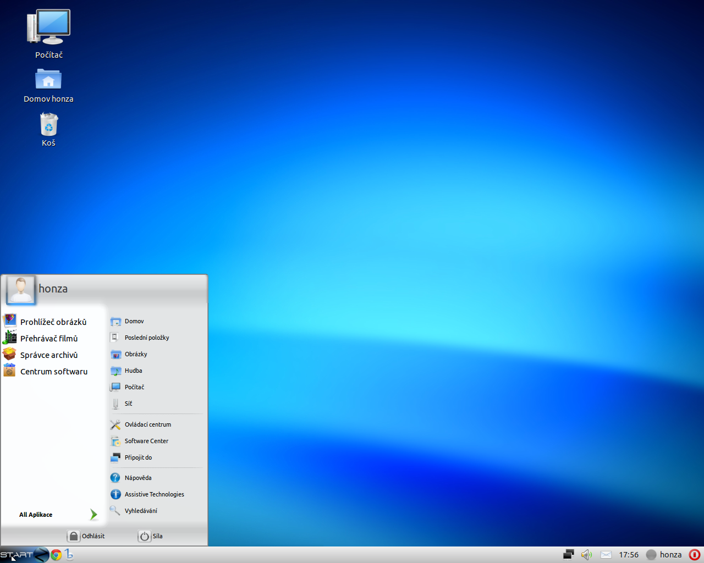Click the volume speaker icon in tray

(586, 555)
